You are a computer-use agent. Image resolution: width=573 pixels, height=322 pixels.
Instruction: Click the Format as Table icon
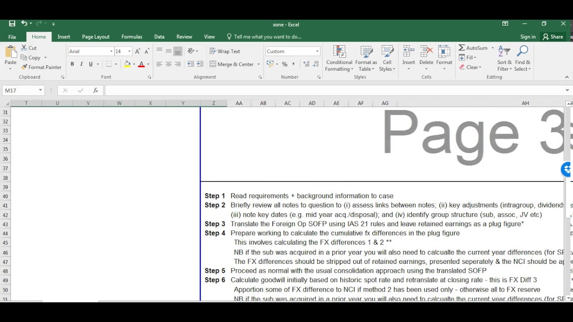pos(366,59)
